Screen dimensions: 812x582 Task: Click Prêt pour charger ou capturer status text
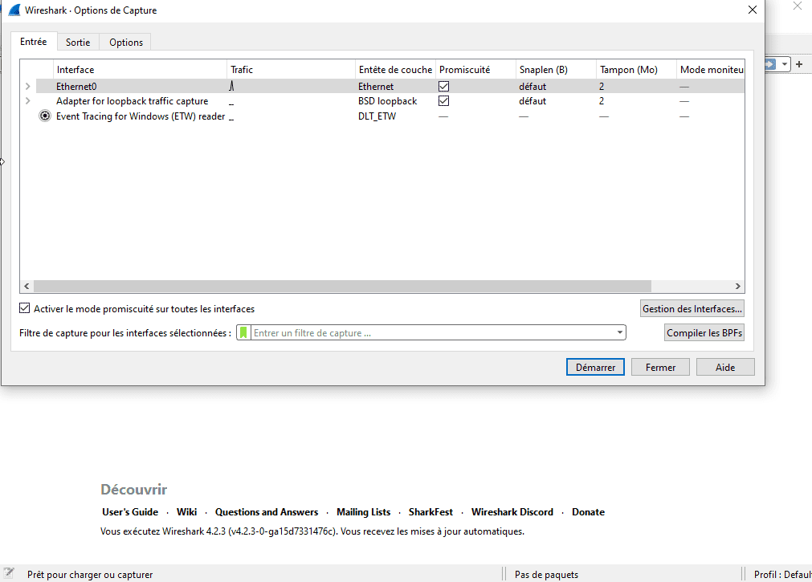pyautogui.click(x=90, y=574)
